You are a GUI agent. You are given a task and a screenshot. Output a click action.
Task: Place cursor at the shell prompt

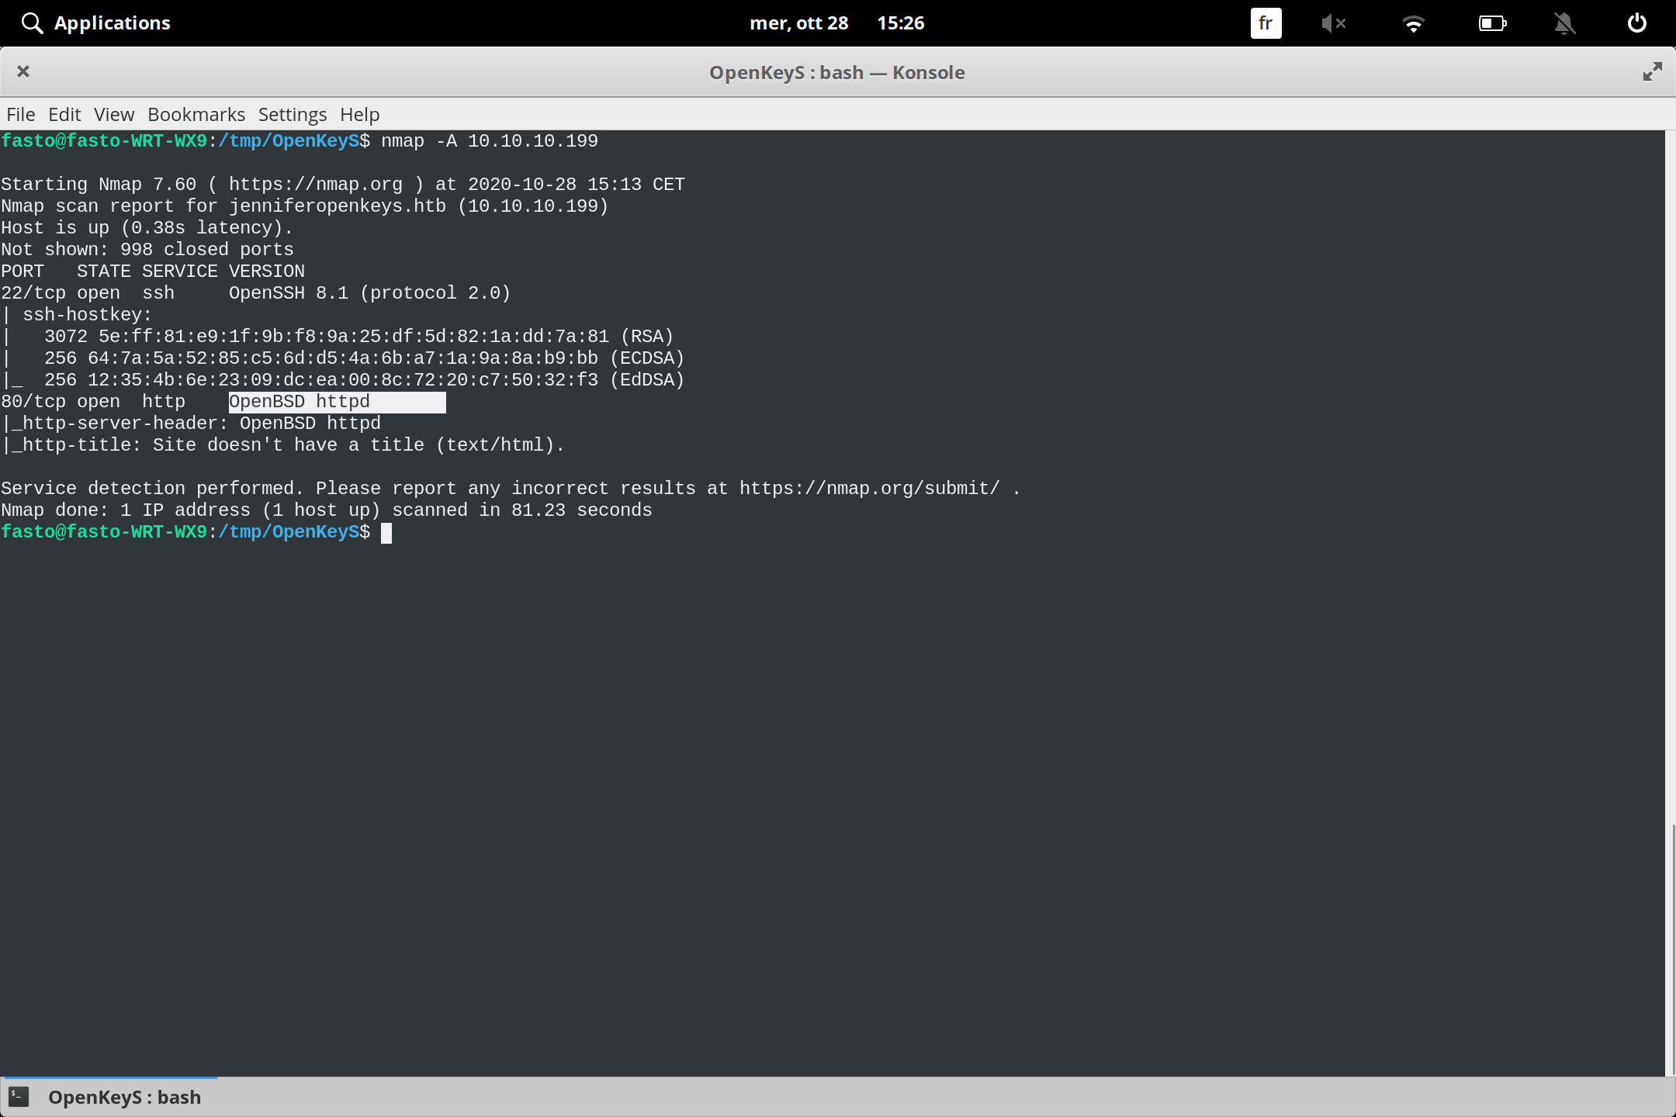click(x=386, y=532)
